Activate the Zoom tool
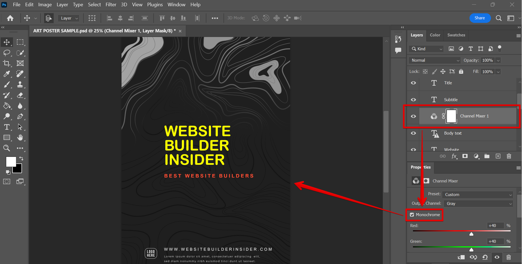 (7, 148)
